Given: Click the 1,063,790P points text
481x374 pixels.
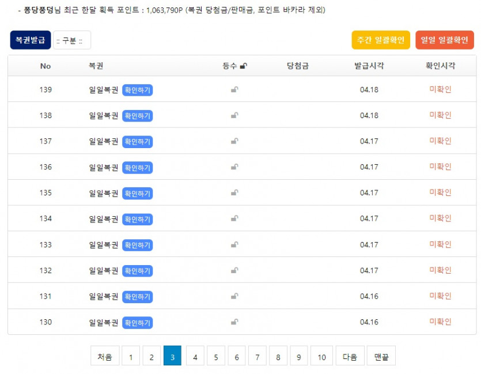Looking at the screenshot, I should point(164,10).
